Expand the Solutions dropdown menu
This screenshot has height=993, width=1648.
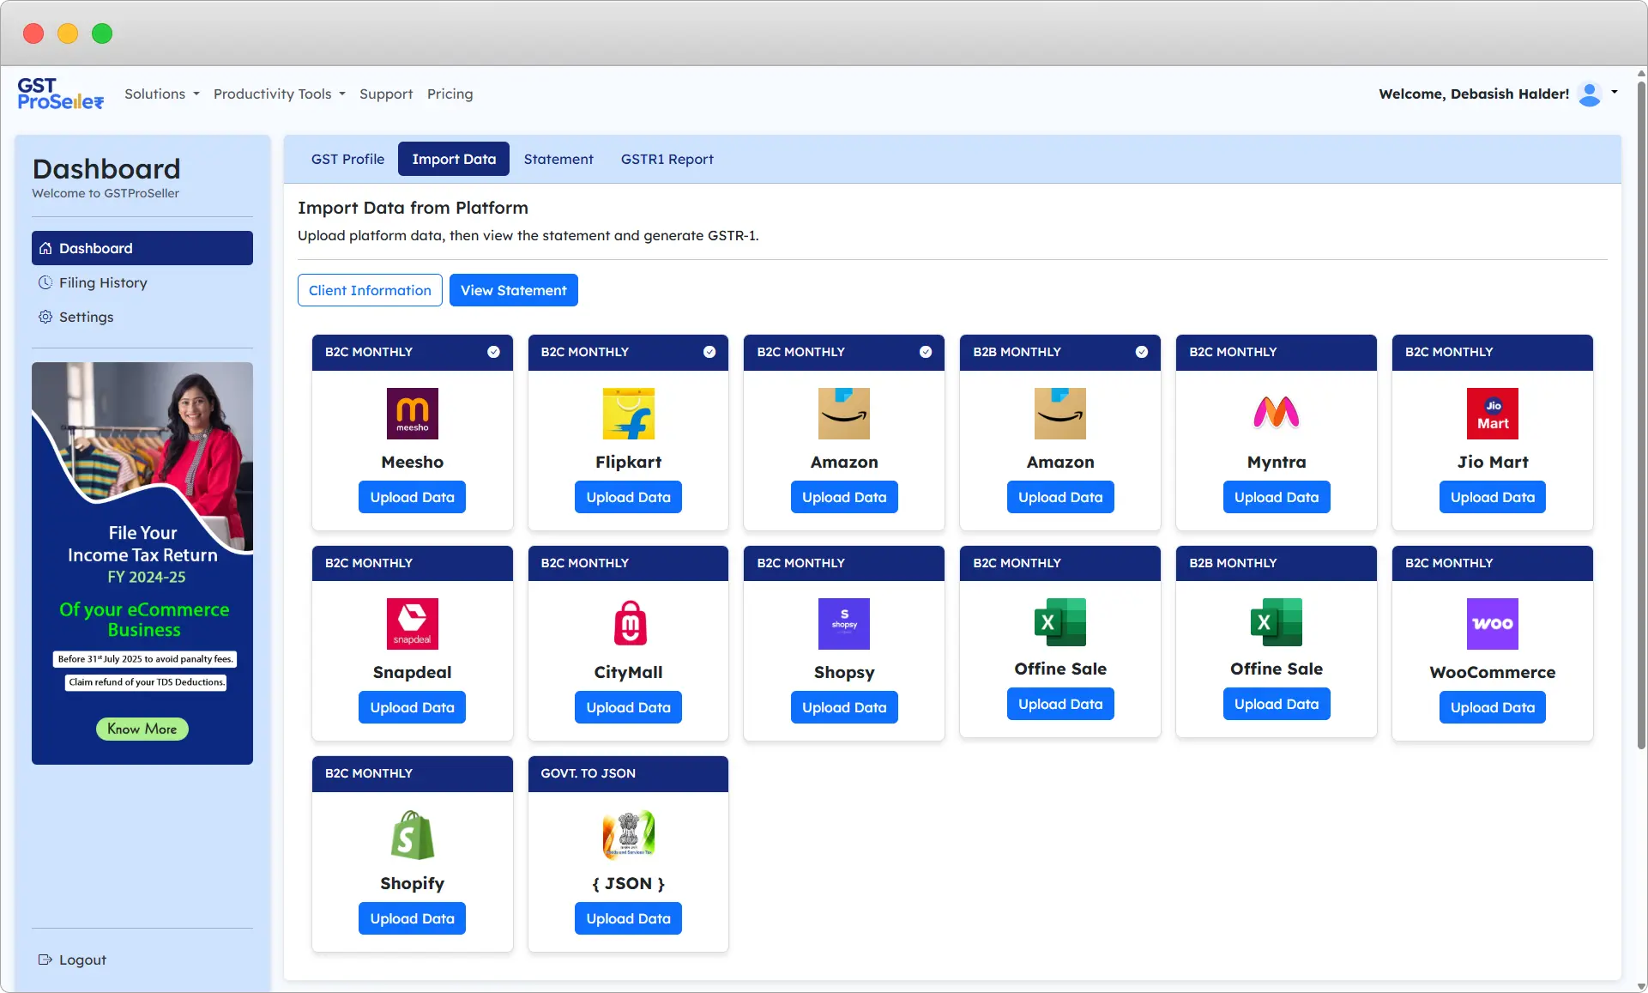pos(161,94)
